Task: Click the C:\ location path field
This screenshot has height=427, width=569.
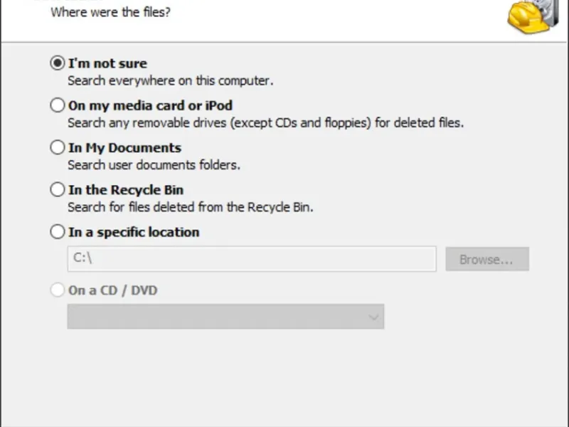Action: pos(252,259)
